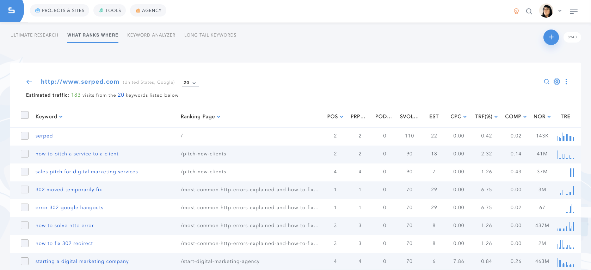
Task: Open 'starting a digital marketing company' keyword
Action: click(82, 262)
